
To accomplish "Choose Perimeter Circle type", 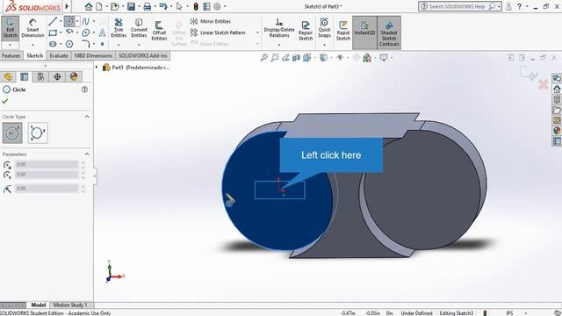I will coord(38,133).
